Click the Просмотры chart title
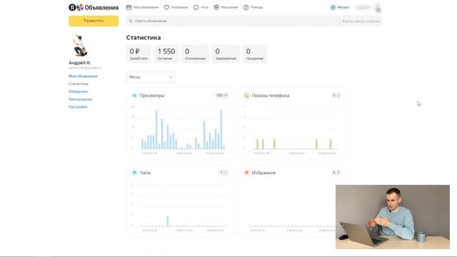 click(x=152, y=96)
